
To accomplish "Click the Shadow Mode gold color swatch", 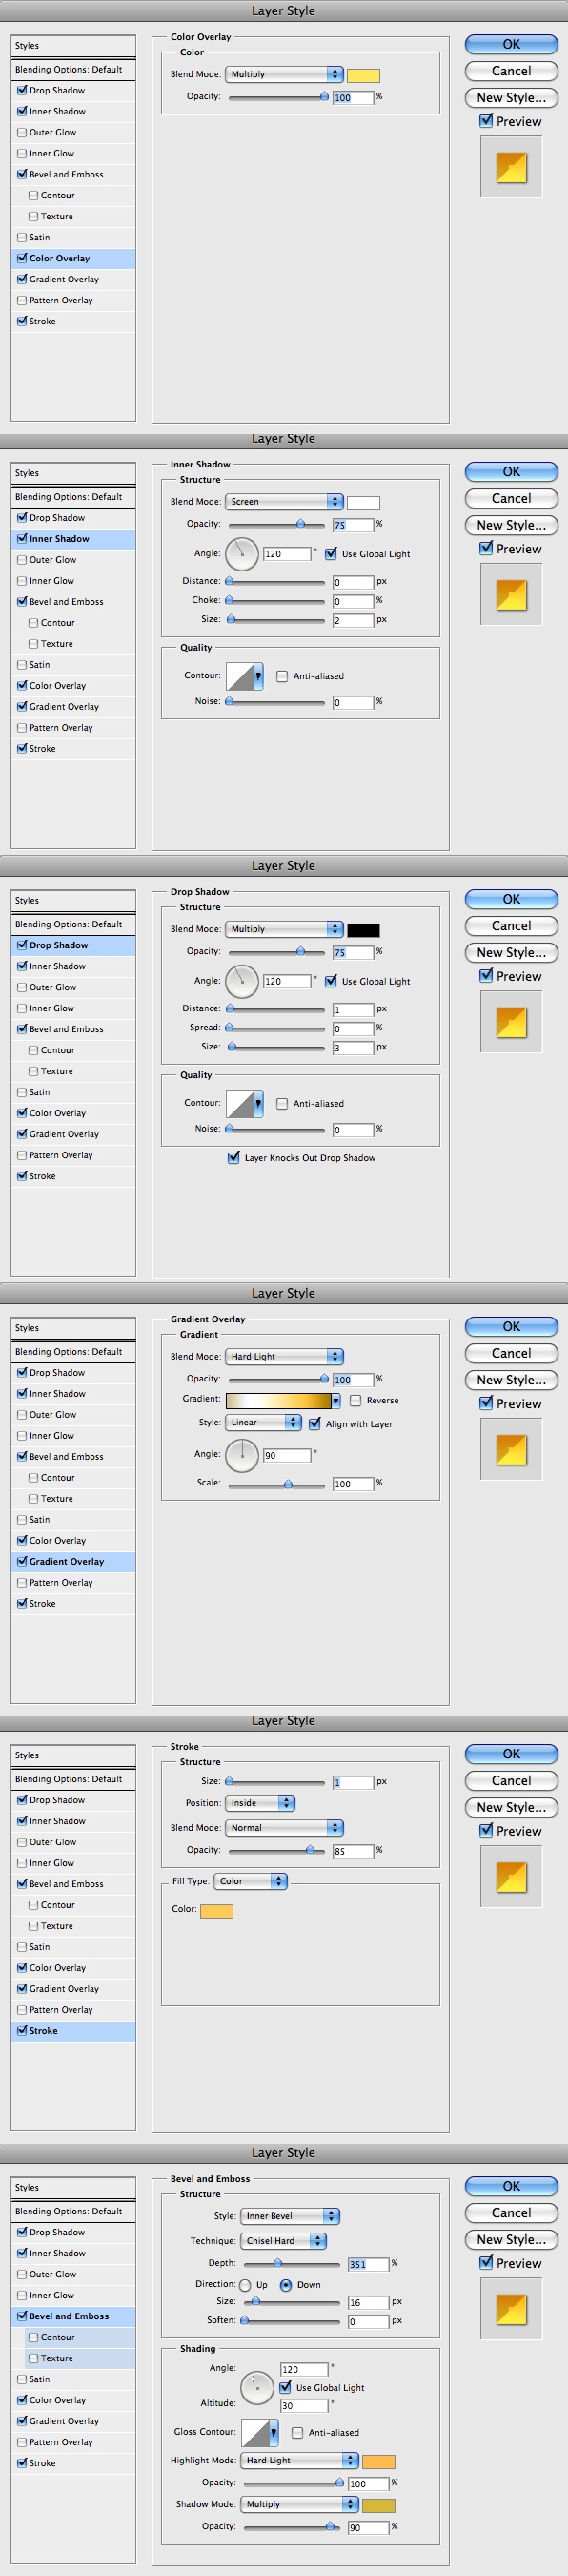I will point(378,2505).
